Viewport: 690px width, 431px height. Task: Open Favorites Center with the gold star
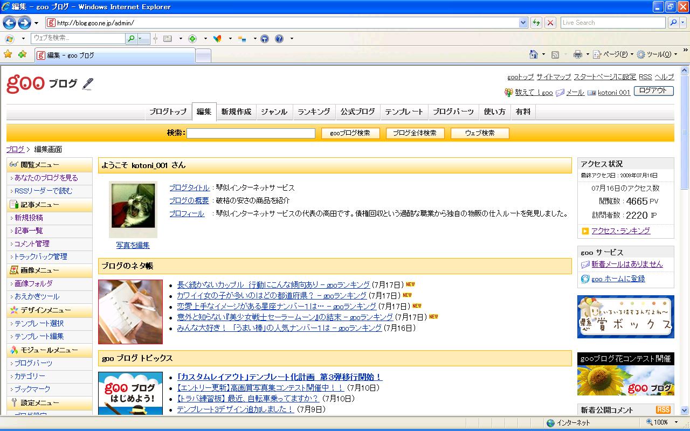8,54
